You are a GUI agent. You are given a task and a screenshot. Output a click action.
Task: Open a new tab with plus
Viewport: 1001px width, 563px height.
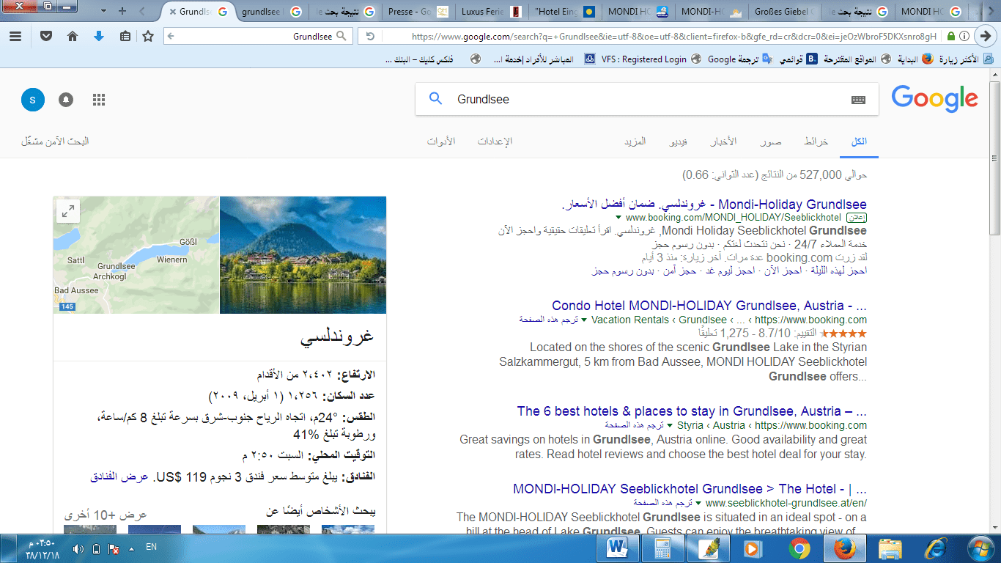point(122,12)
